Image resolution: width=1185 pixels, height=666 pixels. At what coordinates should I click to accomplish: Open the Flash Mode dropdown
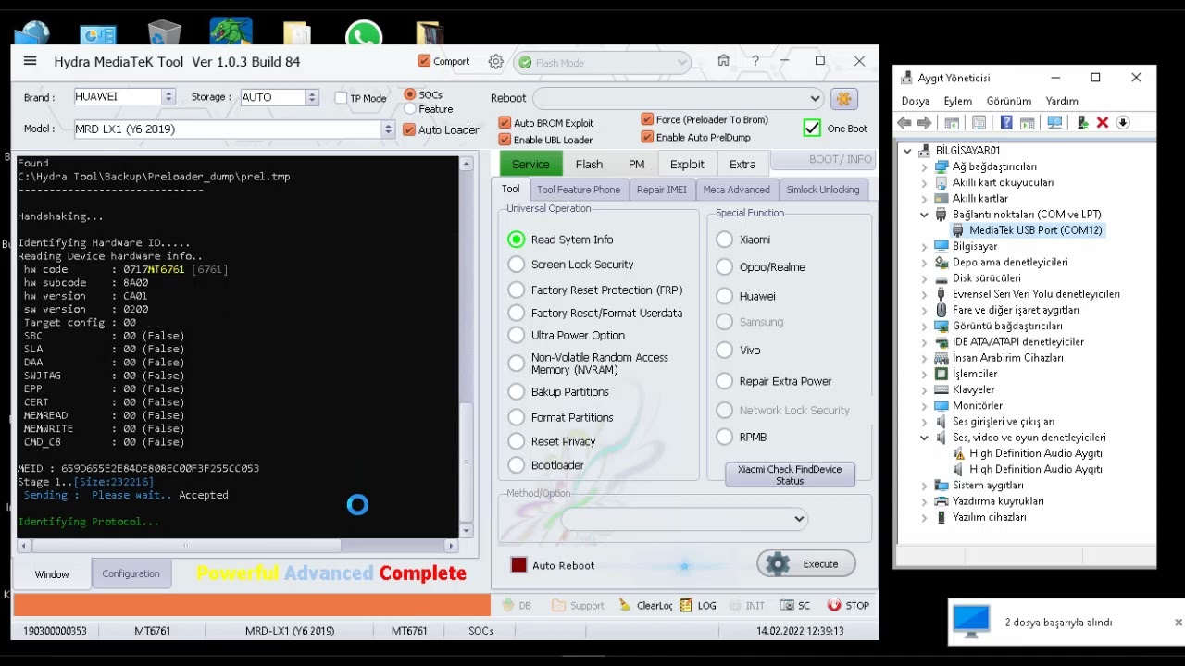(681, 63)
